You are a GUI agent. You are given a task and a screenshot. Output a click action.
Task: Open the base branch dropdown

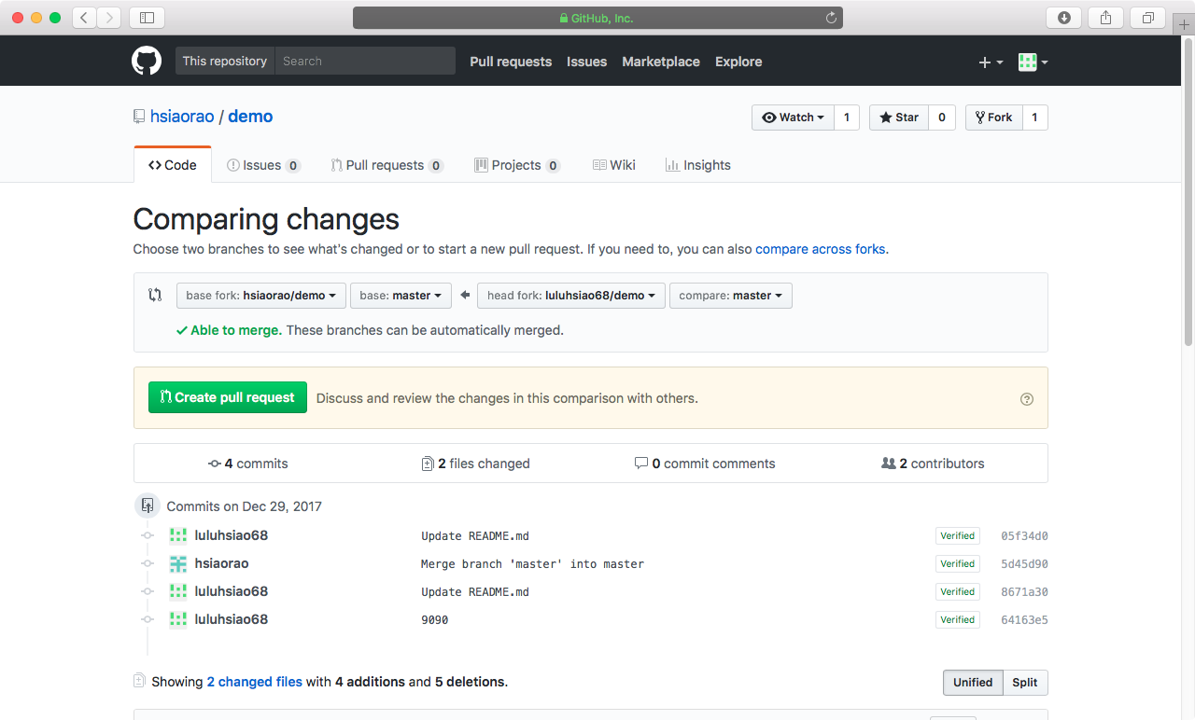(401, 296)
